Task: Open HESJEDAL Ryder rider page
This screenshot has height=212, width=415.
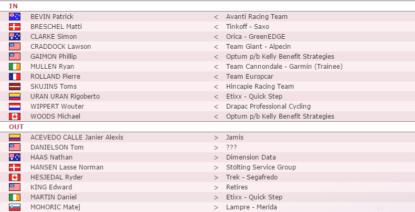Action: point(57,177)
